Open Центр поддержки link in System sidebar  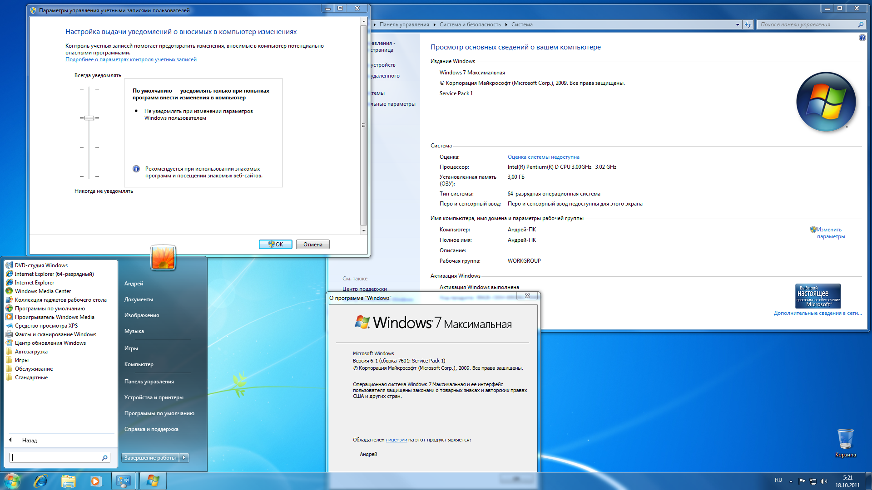click(x=364, y=289)
